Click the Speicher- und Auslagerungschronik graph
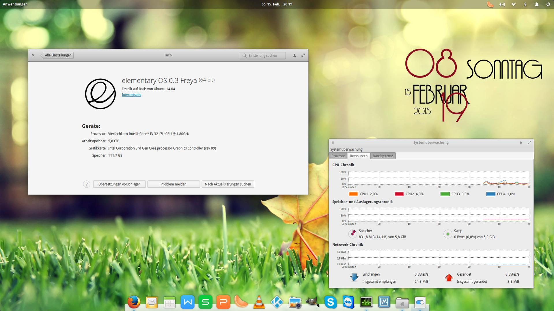Image resolution: width=554 pixels, height=311 pixels. coord(439,215)
